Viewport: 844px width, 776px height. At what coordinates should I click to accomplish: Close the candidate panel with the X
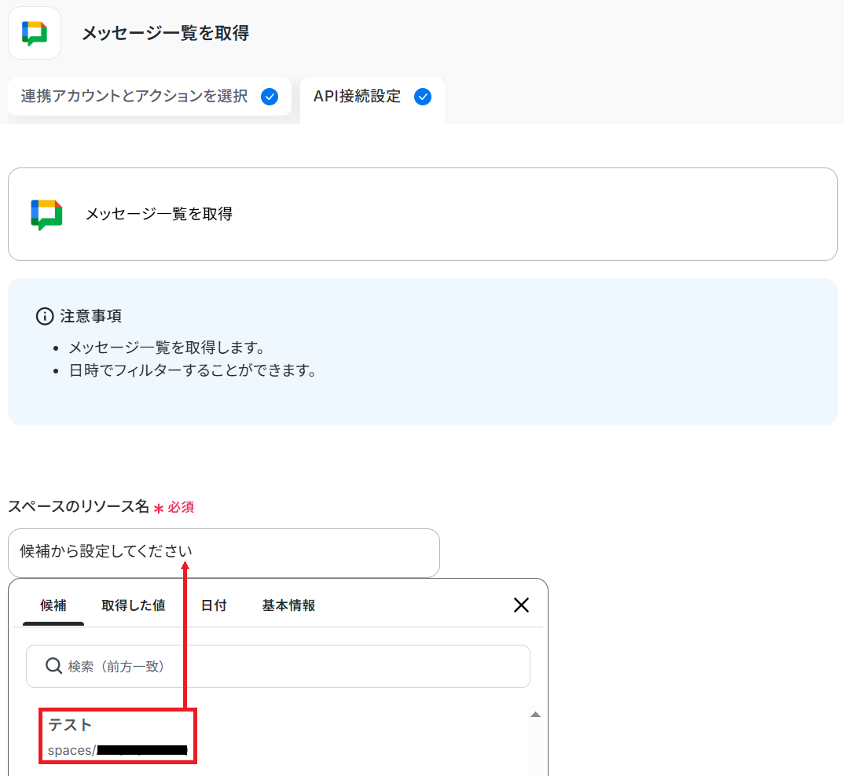pyautogui.click(x=521, y=605)
